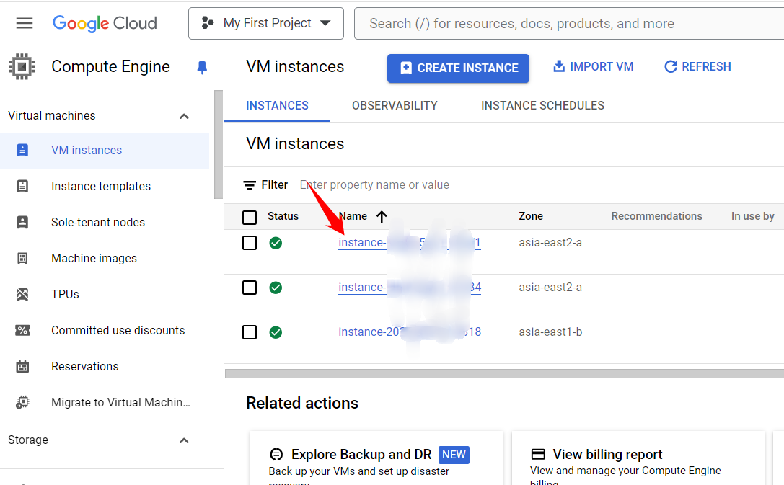Viewport: 784px width, 485px height.
Task: Click the VM instances sidebar icon
Action: [22, 150]
